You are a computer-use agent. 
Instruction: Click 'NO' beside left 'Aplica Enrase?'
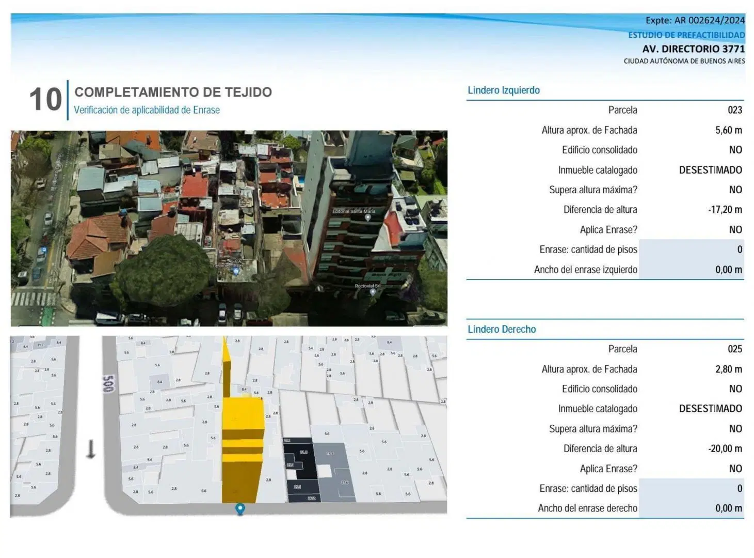click(x=735, y=230)
